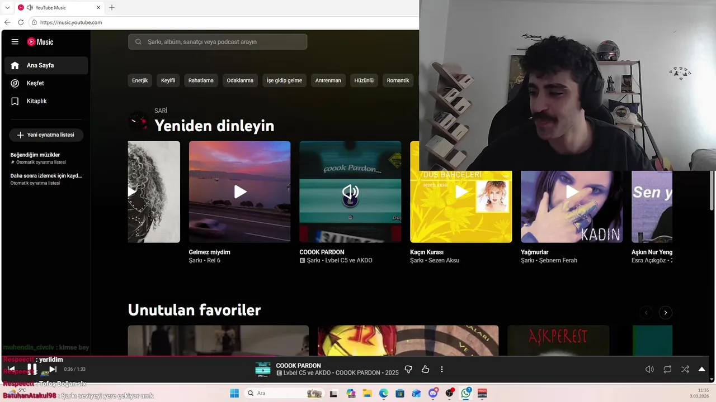Open the Aşkın Nur Yengi card title
Image resolution: width=716 pixels, height=402 pixels.
click(x=652, y=252)
